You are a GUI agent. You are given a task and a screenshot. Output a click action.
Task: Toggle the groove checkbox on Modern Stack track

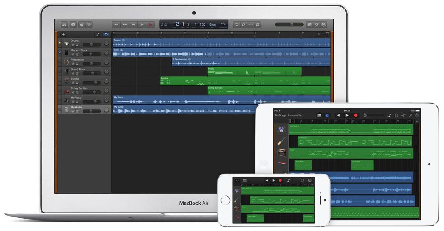(x=60, y=52)
